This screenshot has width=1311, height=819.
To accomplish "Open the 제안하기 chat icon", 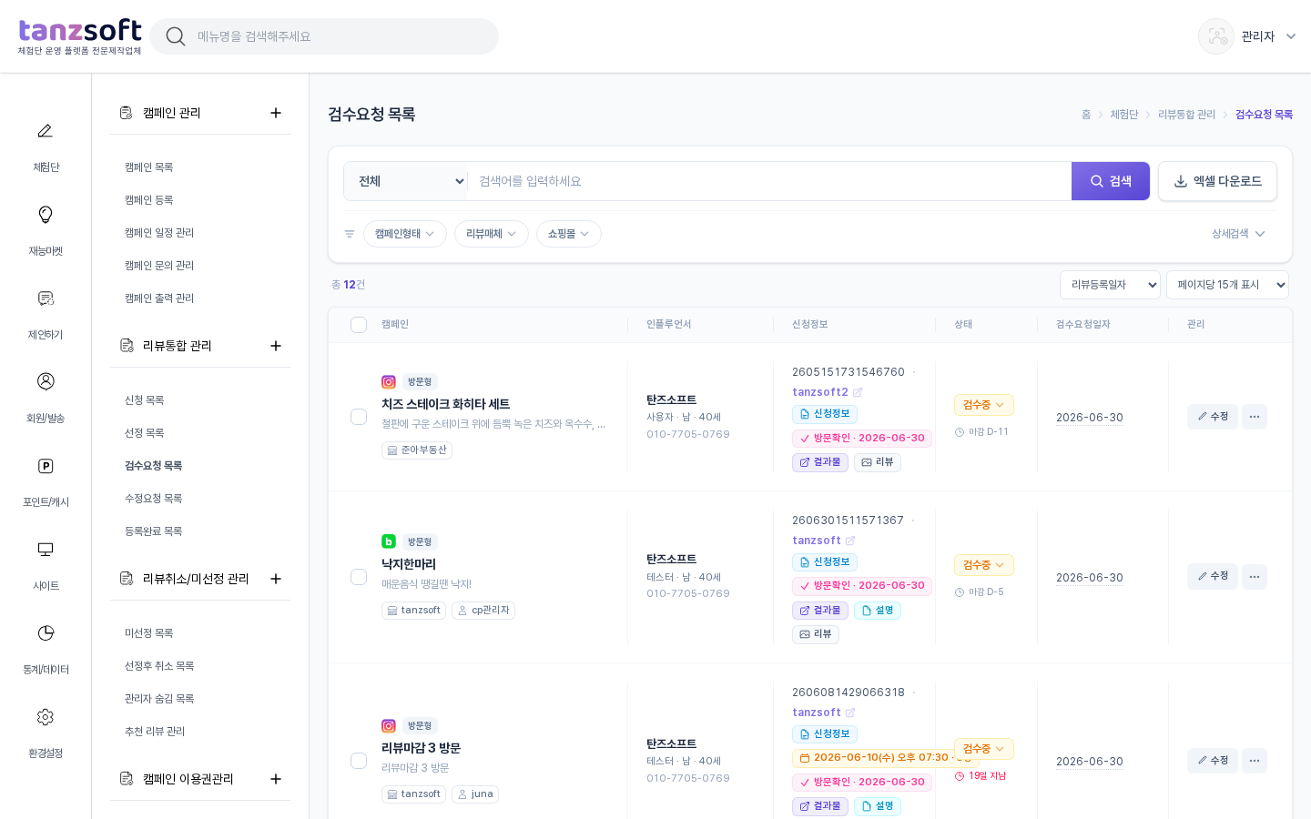I will [45, 298].
